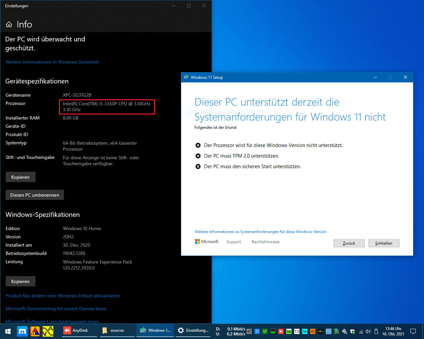Maximize the Einstellungen window
This screenshot has width=424, height=339.
click(189, 6)
